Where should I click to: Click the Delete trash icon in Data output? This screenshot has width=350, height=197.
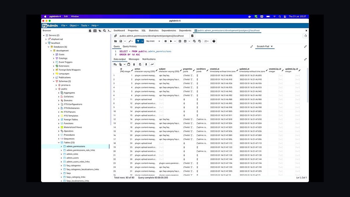pos(134,64)
